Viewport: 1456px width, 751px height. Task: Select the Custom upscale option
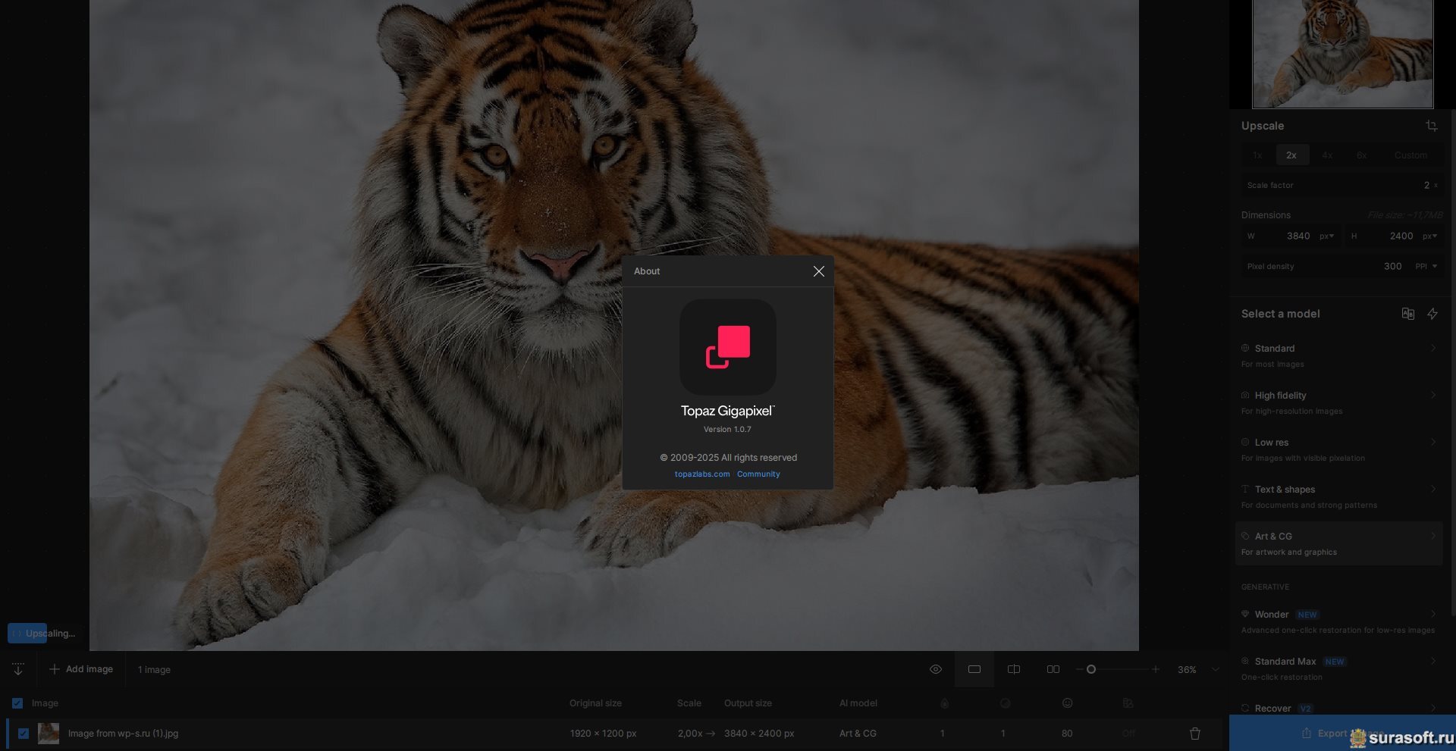(1410, 155)
